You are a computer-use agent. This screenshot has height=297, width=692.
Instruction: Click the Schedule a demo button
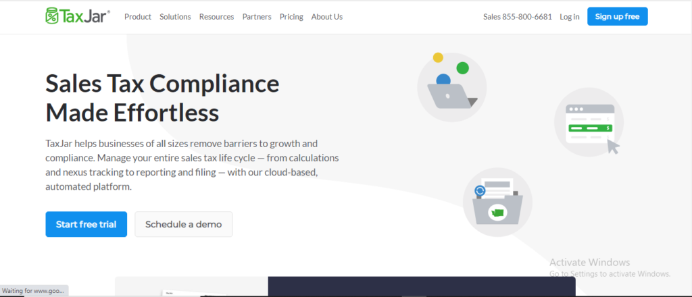[184, 224]
